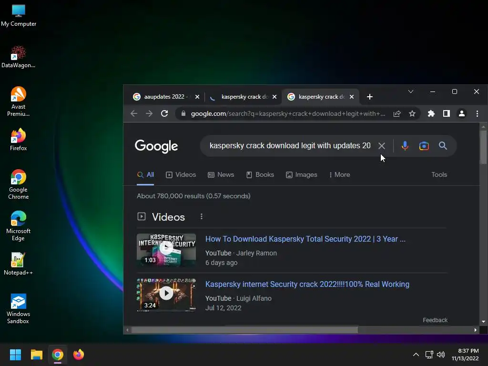Open Kaspersky internet Security crack 2022 link
This screenshot has width=488, height=366.
(x=307, y=284)
